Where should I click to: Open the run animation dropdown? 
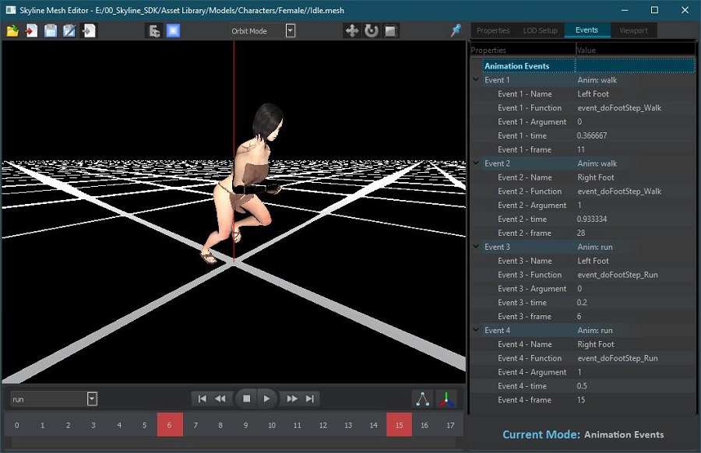point(92,399)
